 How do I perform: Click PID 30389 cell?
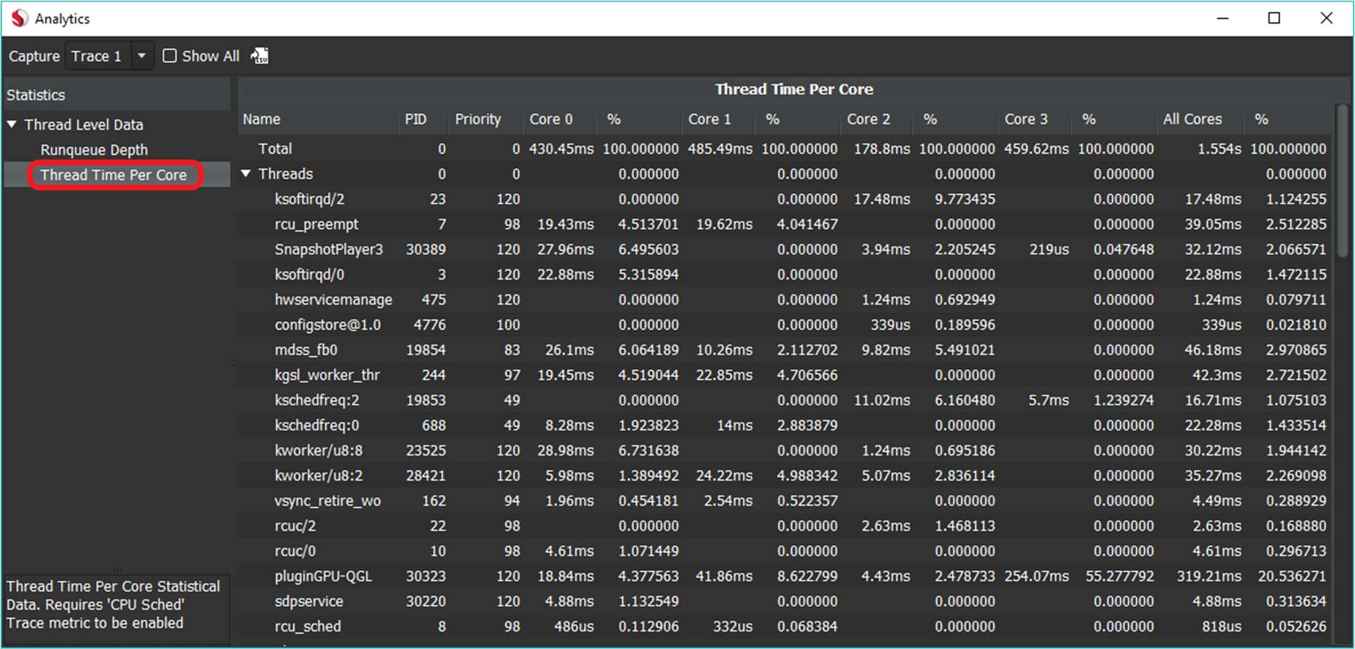426,249
